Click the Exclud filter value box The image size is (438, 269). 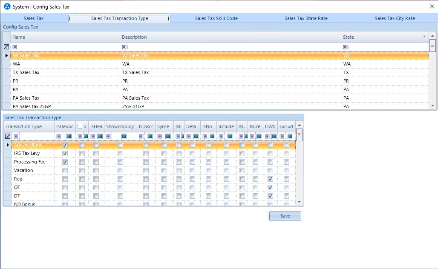point(290,136)
